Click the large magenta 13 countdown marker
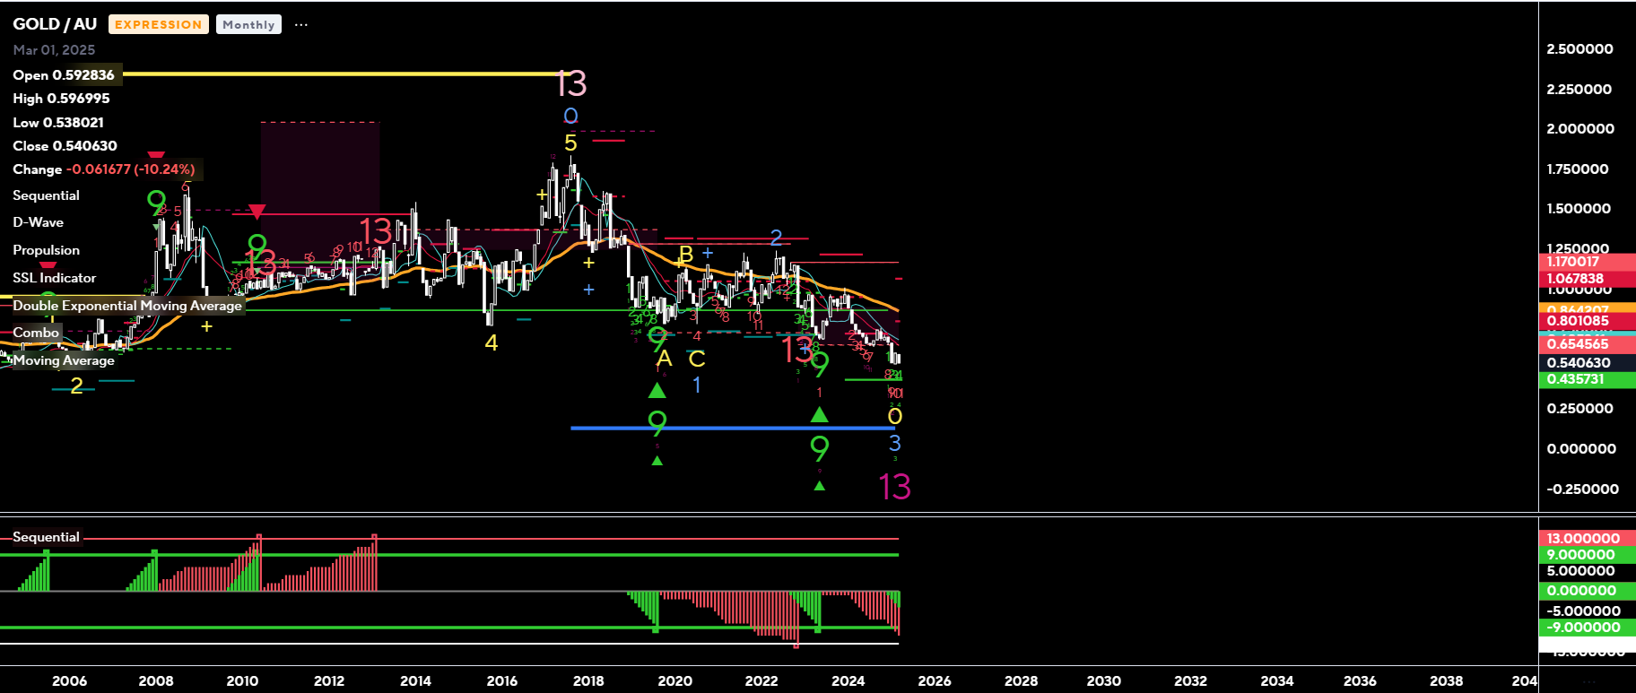The image size is (1636, 693). pos(894,487)
